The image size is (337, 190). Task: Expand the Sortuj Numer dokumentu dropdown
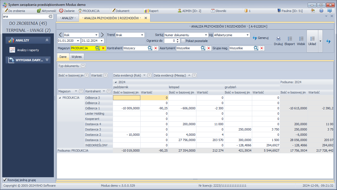pos(206,35)
